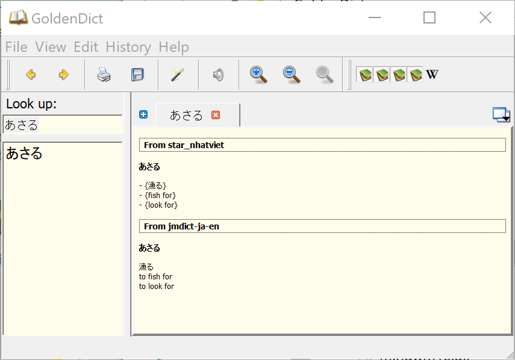Close the GoldenDict window
The width and height of the screenshot is (515, 360).
click(485, 17)
